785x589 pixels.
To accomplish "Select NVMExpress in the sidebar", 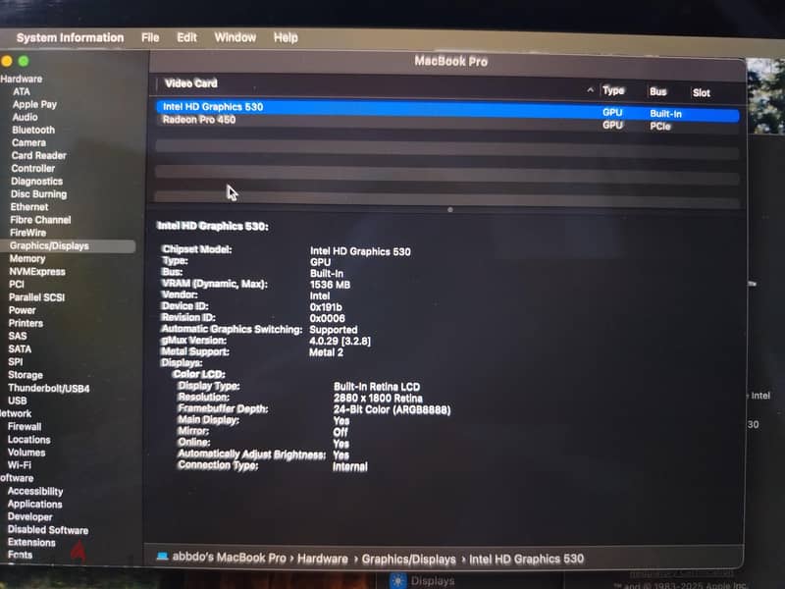I will (37, 272).
